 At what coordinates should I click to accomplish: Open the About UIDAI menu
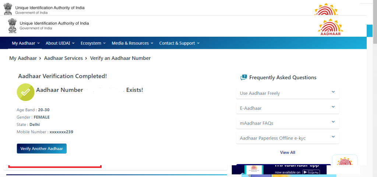click(60, 43)
